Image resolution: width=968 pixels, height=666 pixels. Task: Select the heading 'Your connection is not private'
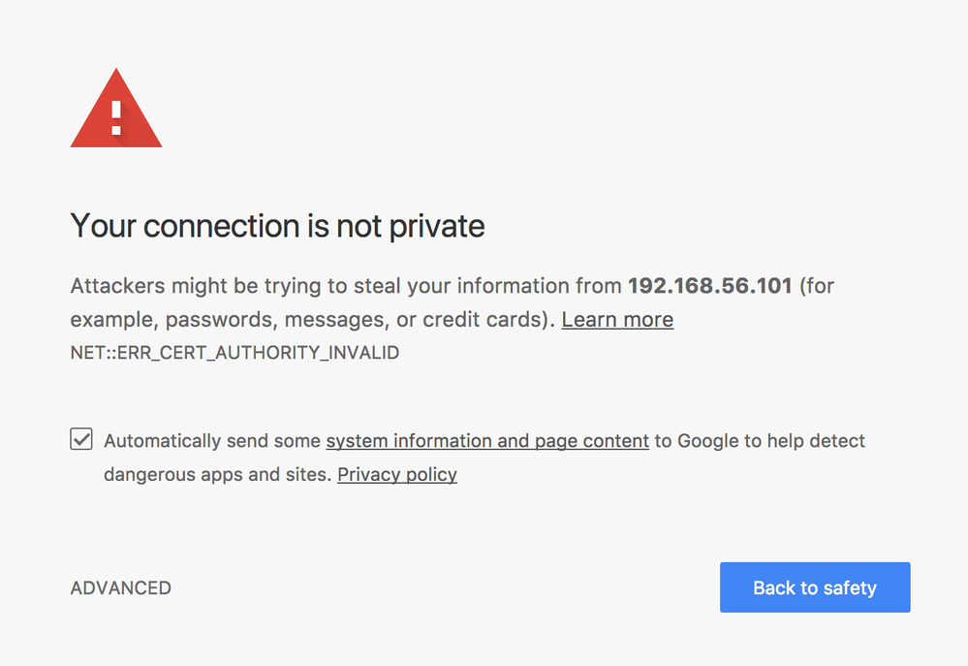(277, 226)
